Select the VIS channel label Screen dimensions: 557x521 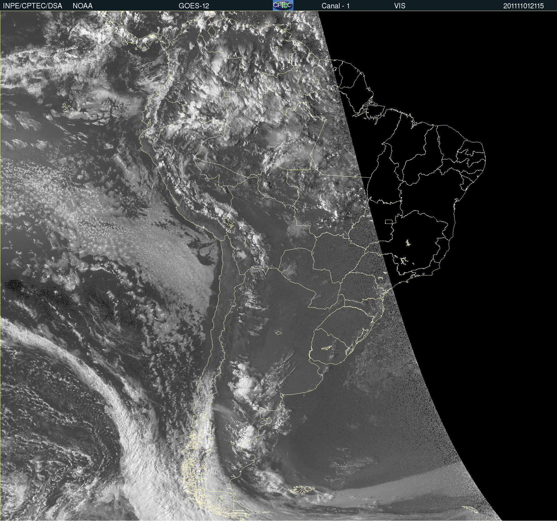tap(400, 6)
